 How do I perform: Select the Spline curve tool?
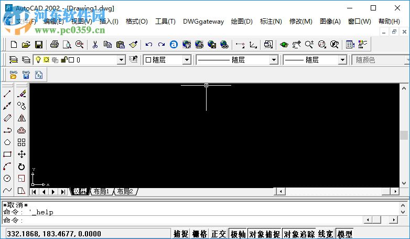[x=7, y=191]
